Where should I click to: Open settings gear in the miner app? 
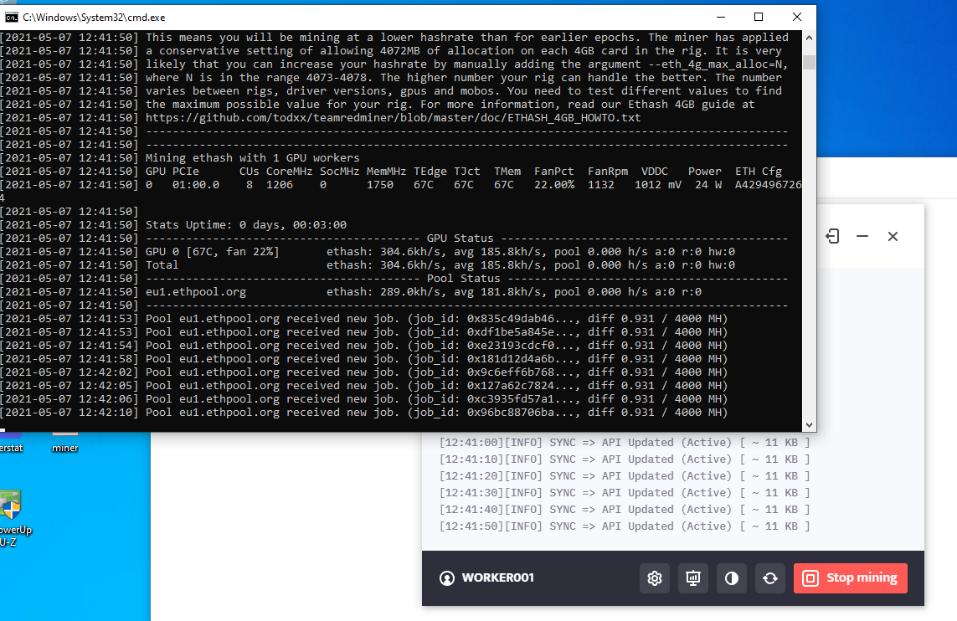(x=654, y=578)
